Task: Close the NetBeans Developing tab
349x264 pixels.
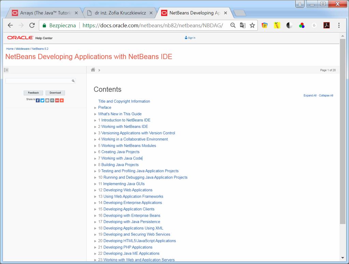Action: pos(226,13)
